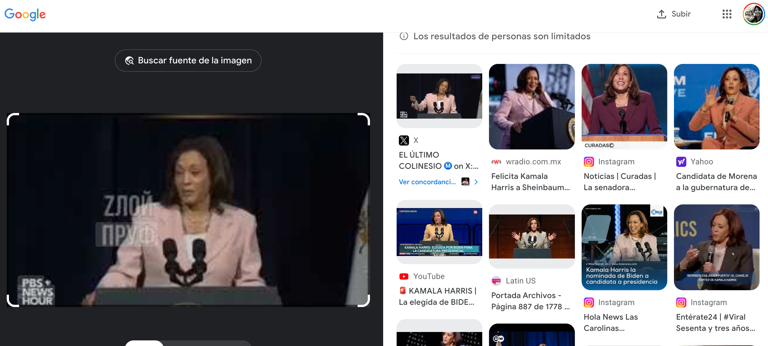The width and height of the screenshot is (768, 346).
Task: Click the X source icon
Action: [x=404, y=140]
